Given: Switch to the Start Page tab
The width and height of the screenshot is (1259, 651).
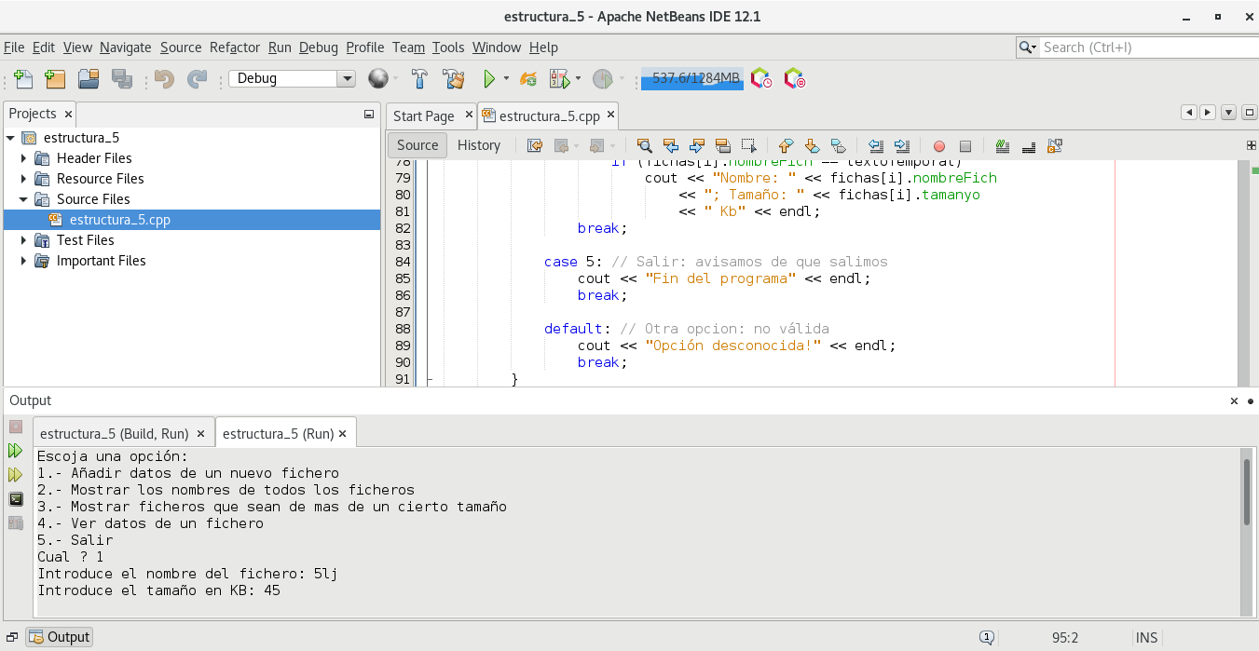Looking at the screenshot, I should [423, 116].
